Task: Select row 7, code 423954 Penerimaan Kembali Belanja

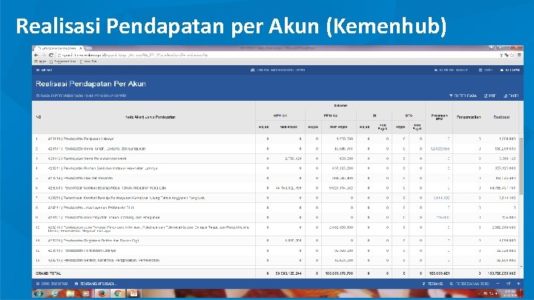Action: tap(275, 198)
